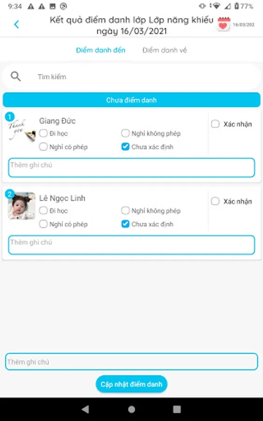Tap the Android back navigation icon
The image size is (263, 421).
coord(85,409)
